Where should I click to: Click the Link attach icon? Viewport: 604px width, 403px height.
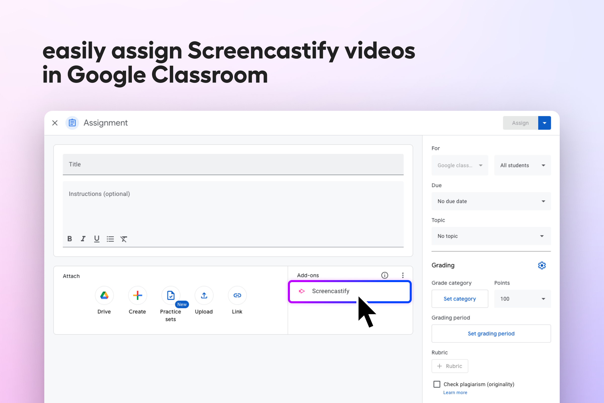point(237,295)
